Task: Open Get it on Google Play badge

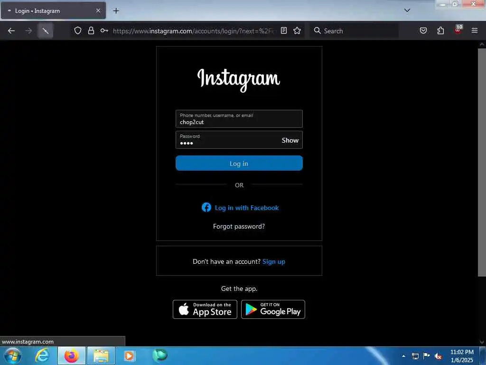Action: point(273,309)
